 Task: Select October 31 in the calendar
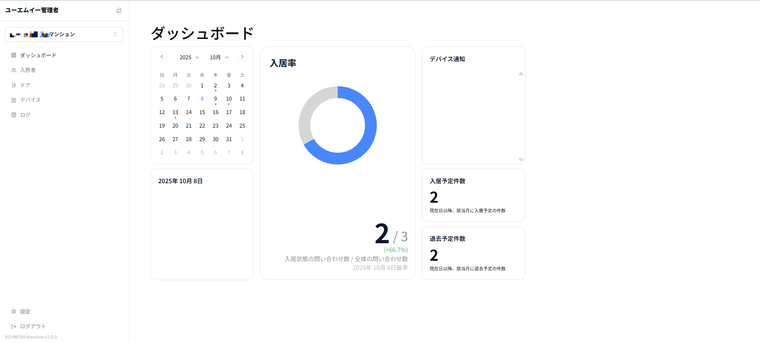coord(229,139)
